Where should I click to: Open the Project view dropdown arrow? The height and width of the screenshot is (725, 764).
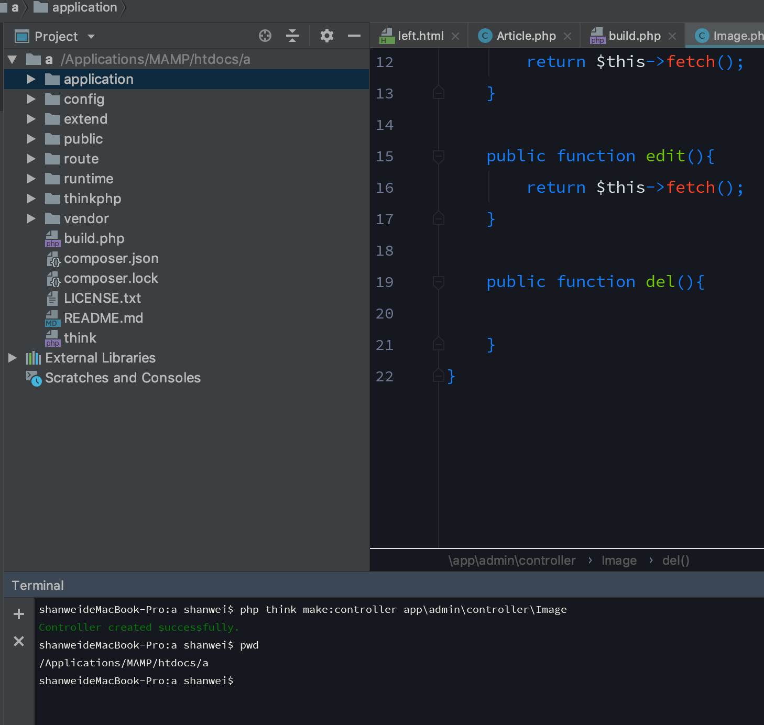point(91,37)
